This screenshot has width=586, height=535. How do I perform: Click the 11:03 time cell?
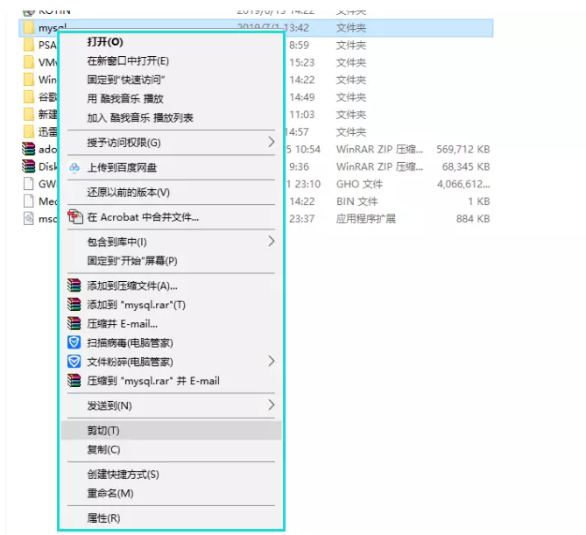(x=301, y=115)
